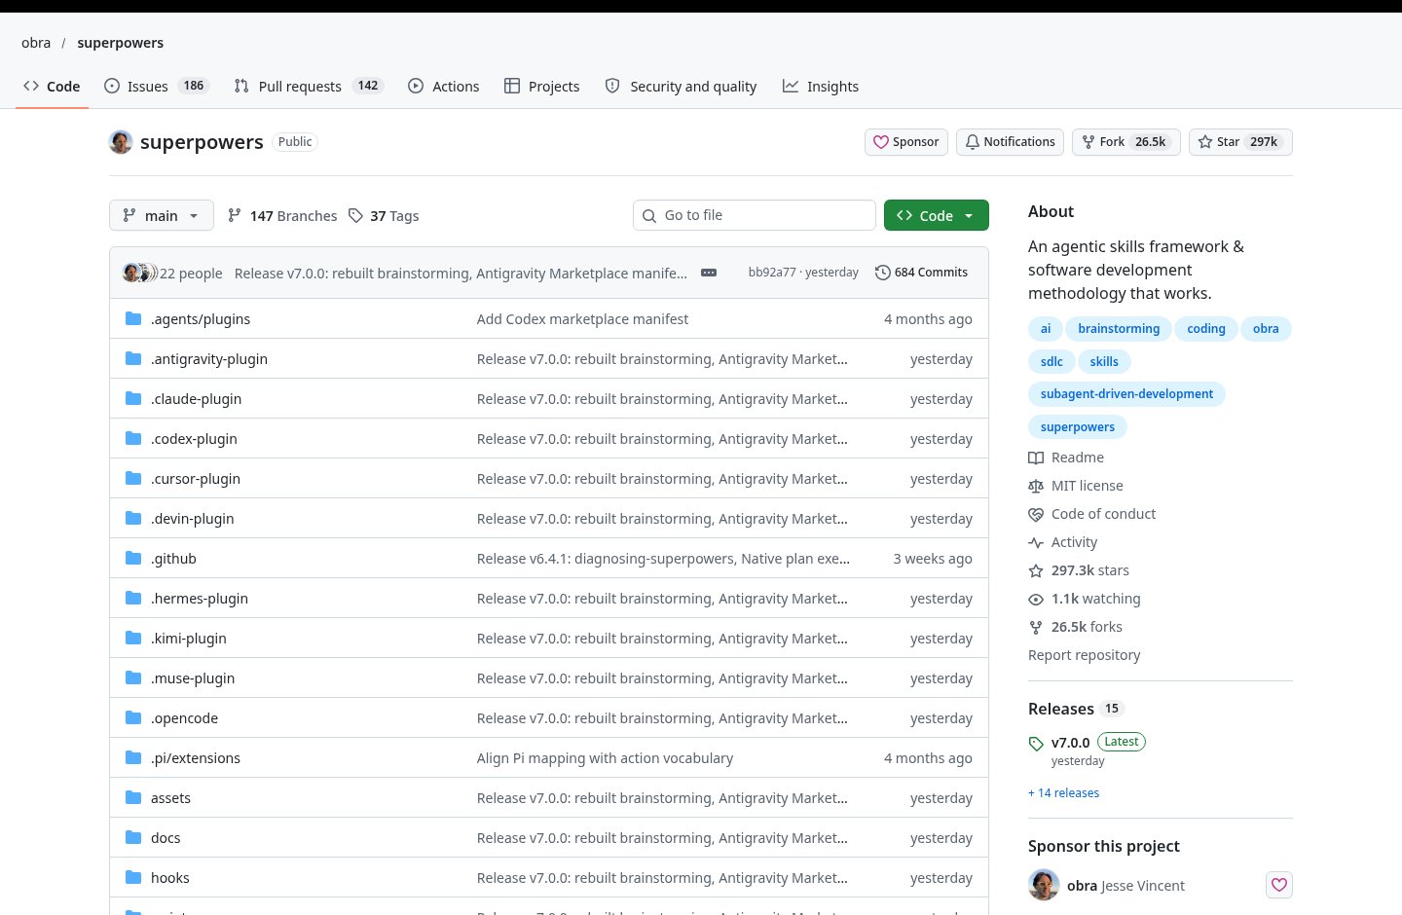
Task: Click the hooks folder icon
Action: click(x=133, y=877)
